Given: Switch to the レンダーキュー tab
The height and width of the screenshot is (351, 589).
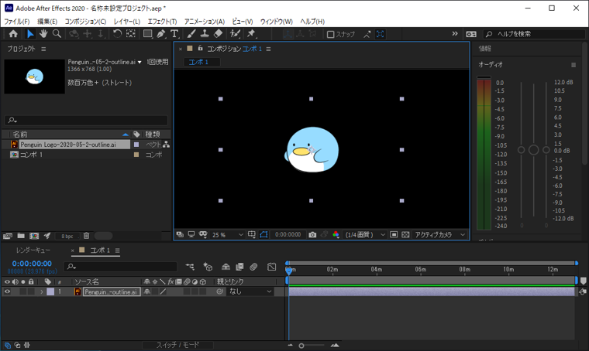Looking at the screenshot, I should 33,250.
